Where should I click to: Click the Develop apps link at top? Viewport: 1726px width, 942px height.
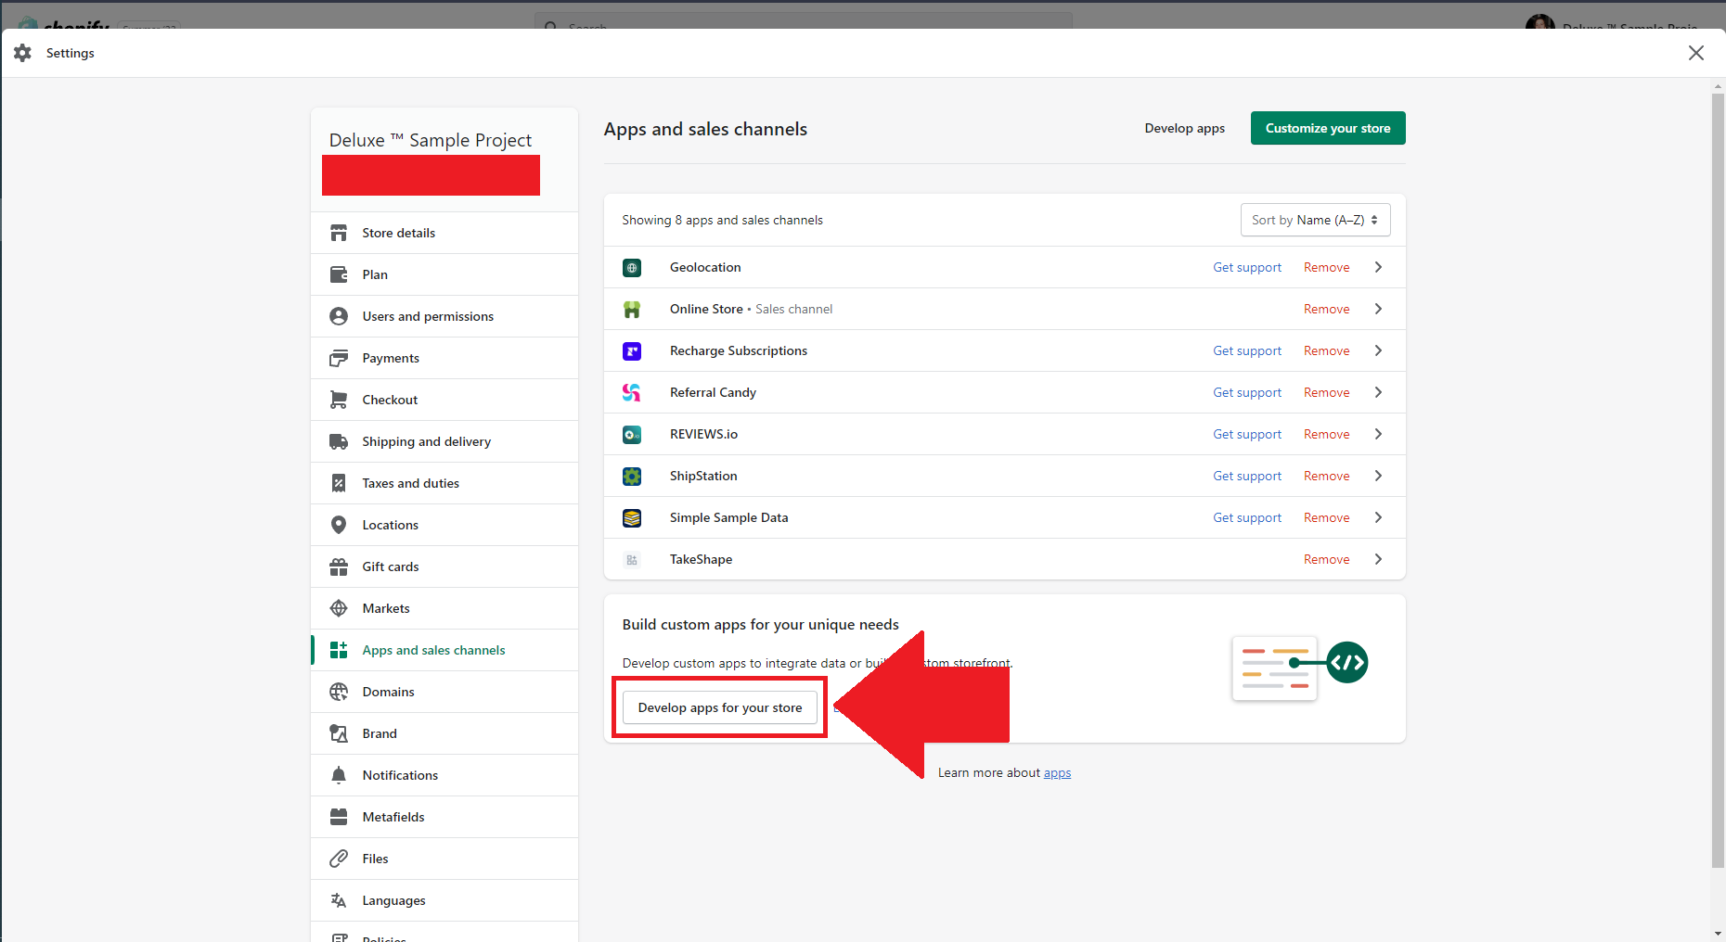(x=1184, y=128)
